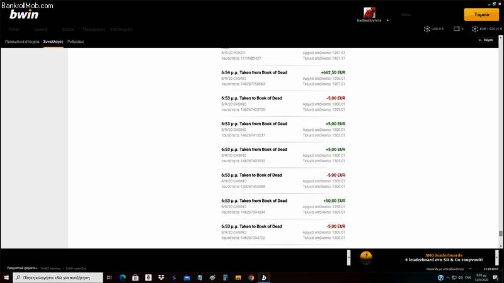Open Microsoft Store from the taskbar
Screen dimensions: 504x283
[x=135, y=277]
